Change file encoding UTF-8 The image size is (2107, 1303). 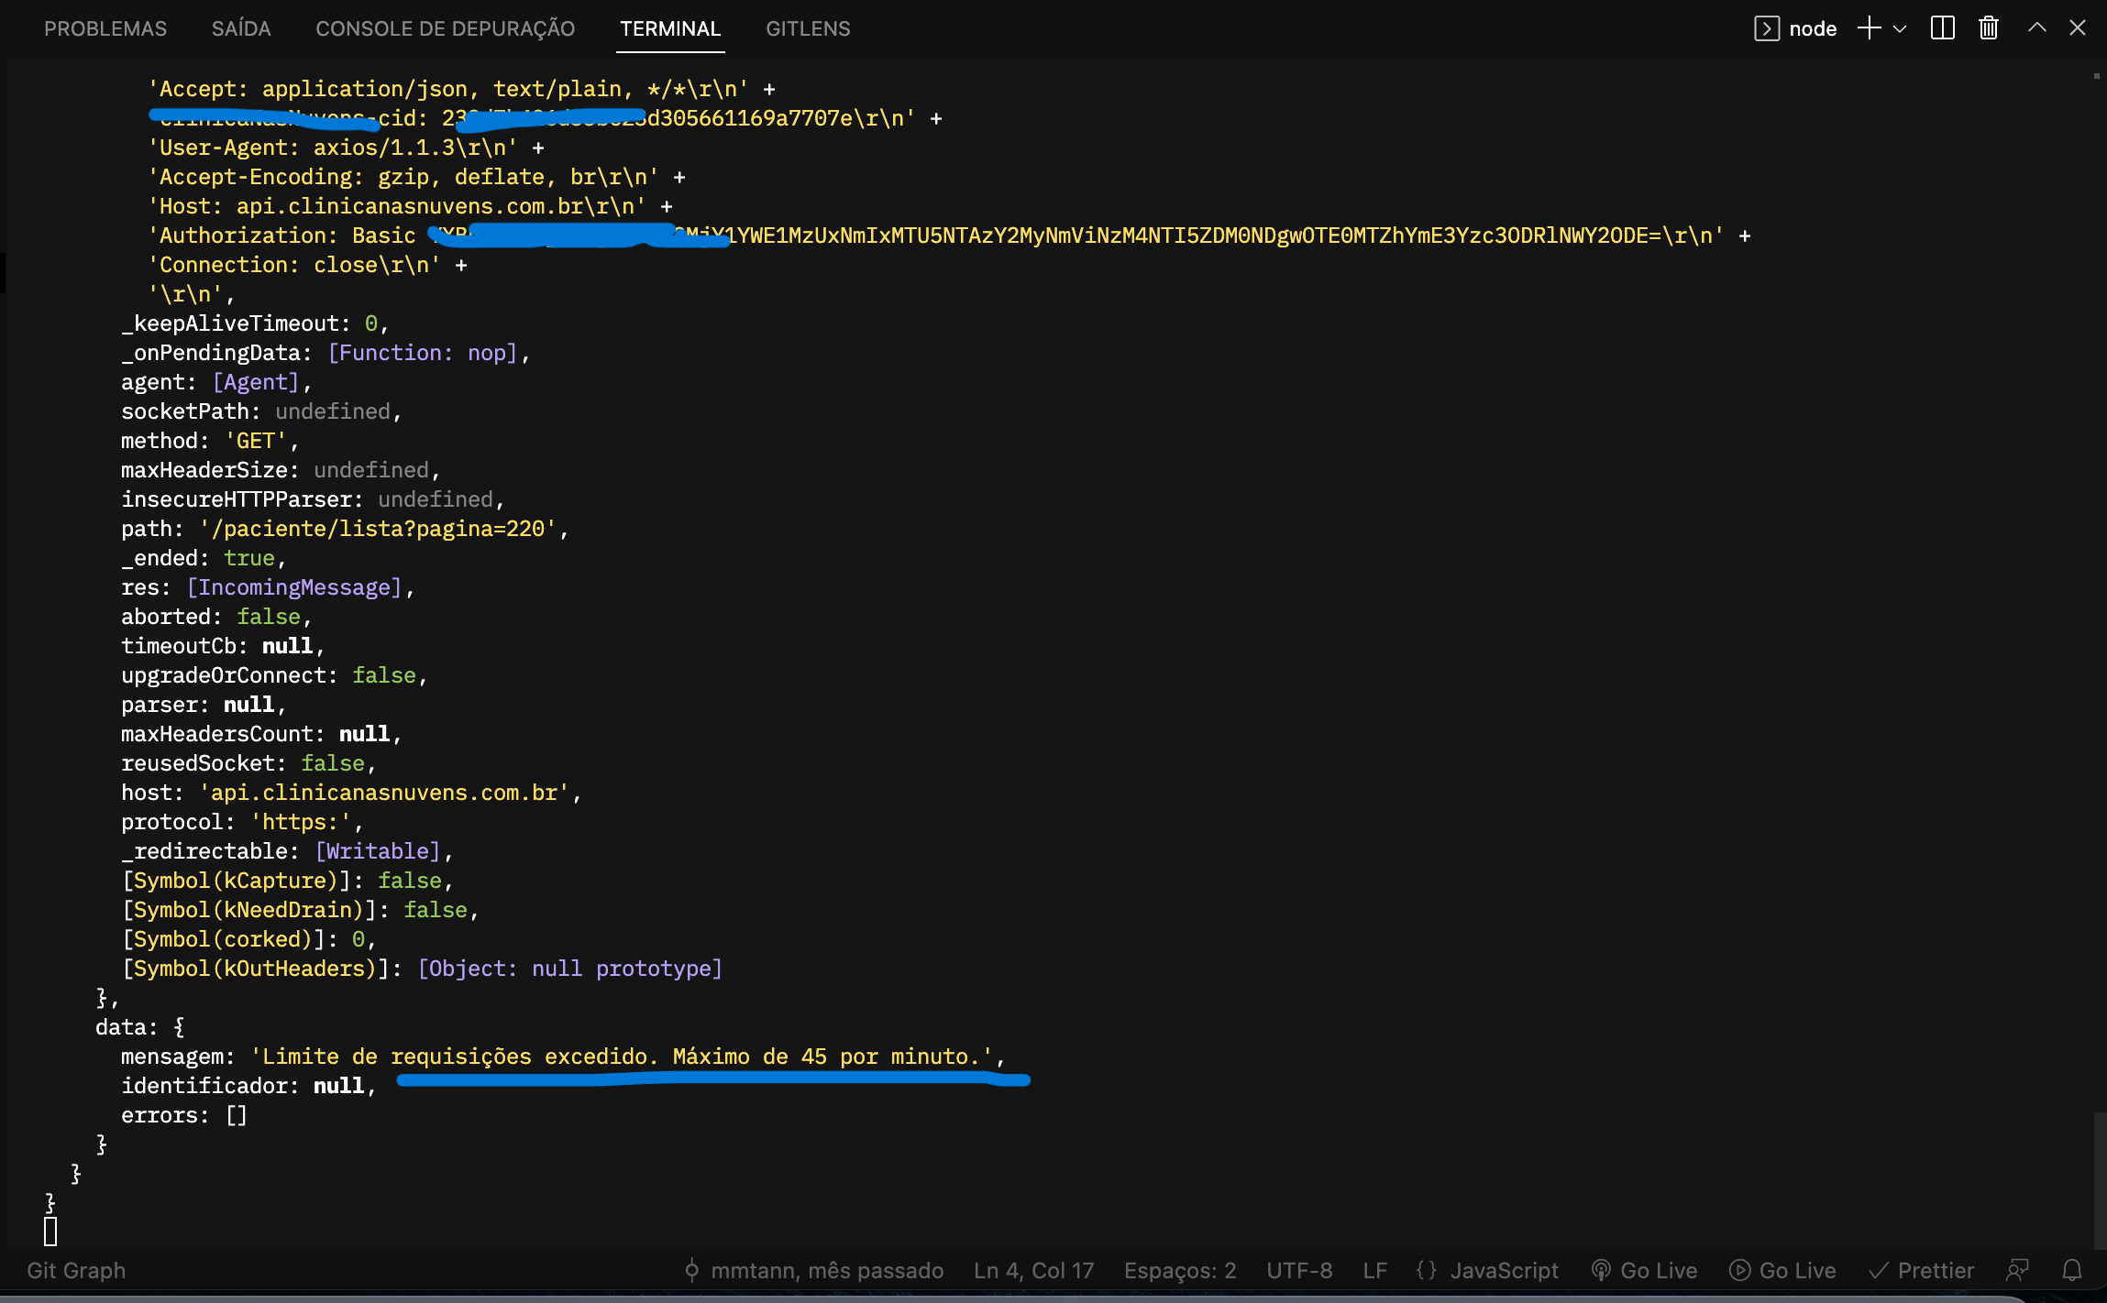pyautogui.click(x=1299, y=1270)
